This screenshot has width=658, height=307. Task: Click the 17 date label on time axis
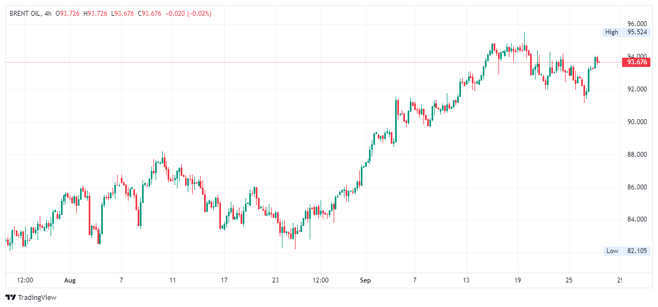pyautogui.click(x=224, y=280)
